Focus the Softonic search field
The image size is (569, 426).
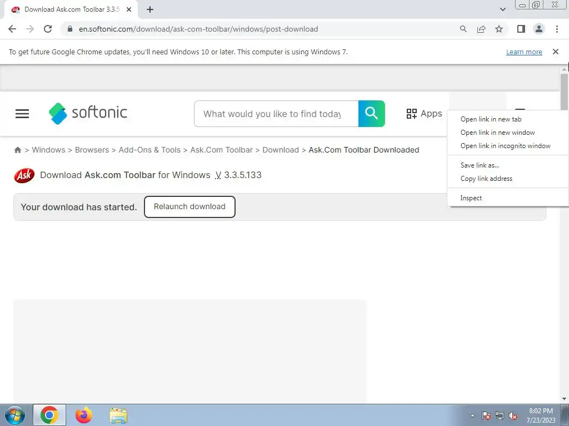click(276, 114)
